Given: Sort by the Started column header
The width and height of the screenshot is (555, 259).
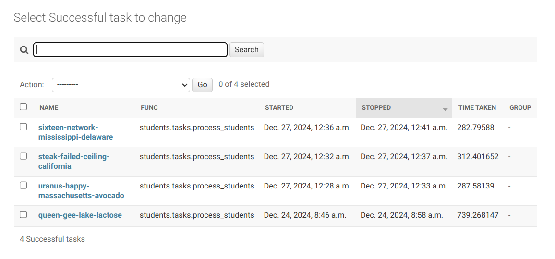Looking at the screenshot, I should tap(279, 107).
